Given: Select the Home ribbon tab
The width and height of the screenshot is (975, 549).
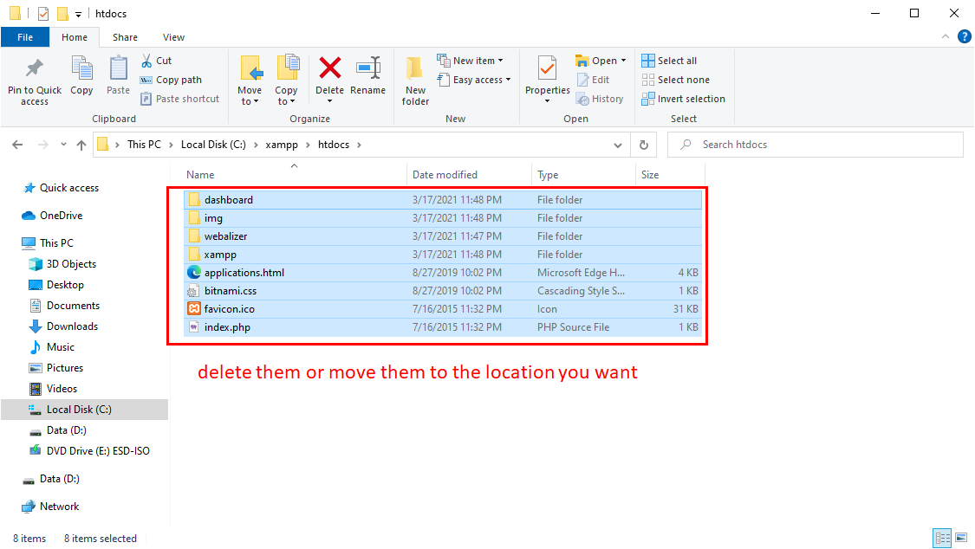Looking at the screenshot, I should tap(75, 37).
